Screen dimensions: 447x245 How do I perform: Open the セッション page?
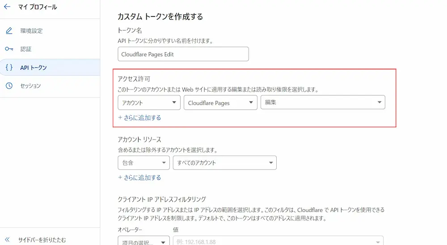coord(30,86)
